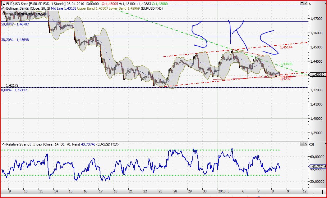
Task: Click the Mid Line 1,43138 value
Action: tap(64, 9)
